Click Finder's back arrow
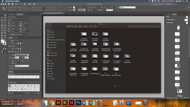The image size is (190, 107). tap(47, 26)
